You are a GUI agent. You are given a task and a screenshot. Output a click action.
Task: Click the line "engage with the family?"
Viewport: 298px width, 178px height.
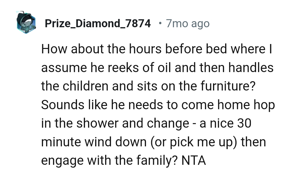point(124,161)
